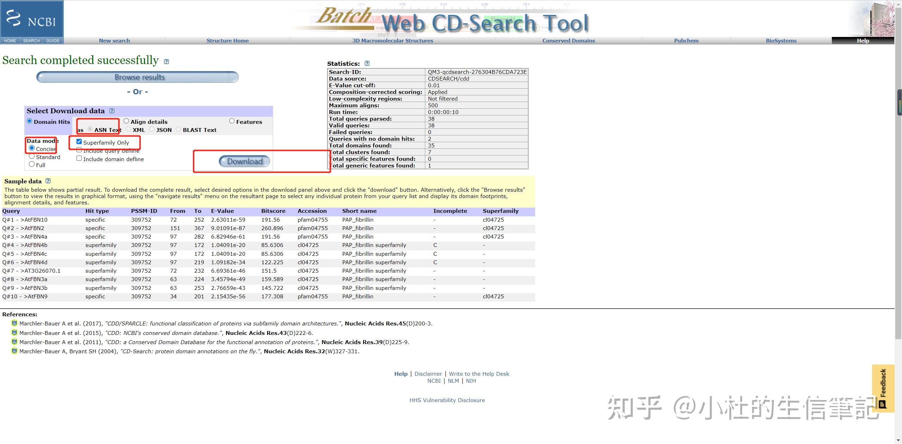The height and width of the screenshot is (444, 902).
Task: Click help icon next to Search completed successfully
Action: tap(166, 61)
